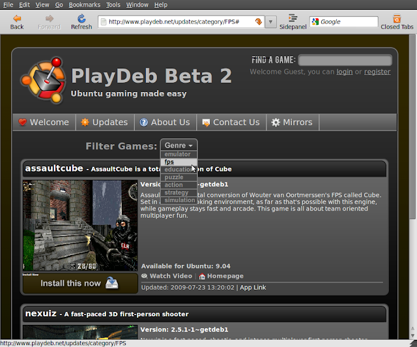Open the File menu
Image resolution: width=417 pixels, height=347 pixels.
(8, 5)
